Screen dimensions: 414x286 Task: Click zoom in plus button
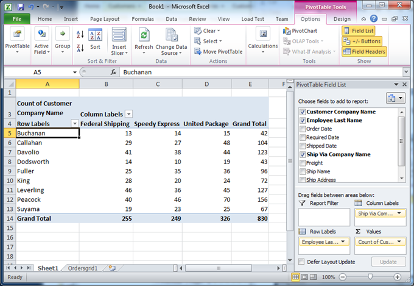point(397,277)
